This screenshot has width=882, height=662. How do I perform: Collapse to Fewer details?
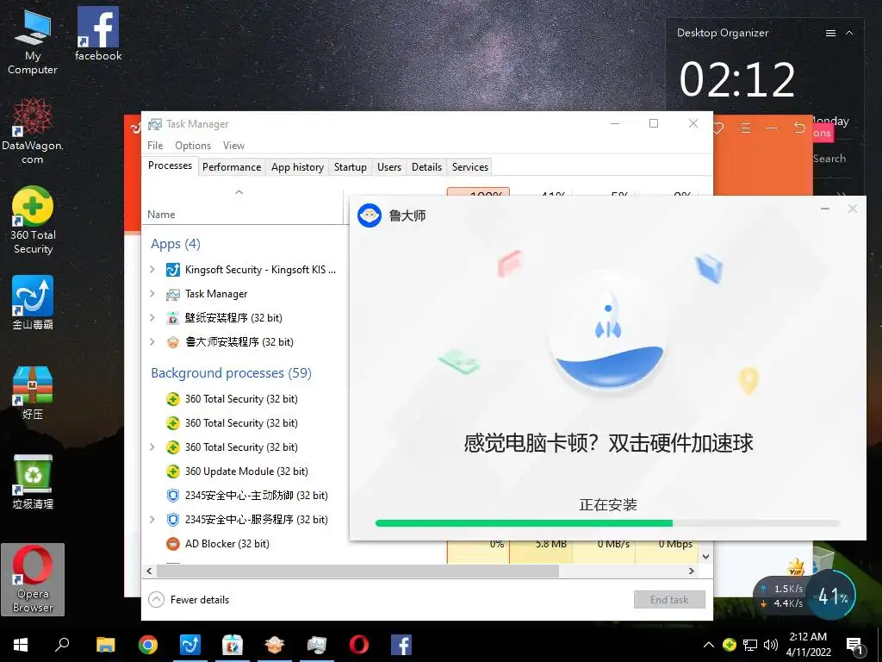[189, 600]
